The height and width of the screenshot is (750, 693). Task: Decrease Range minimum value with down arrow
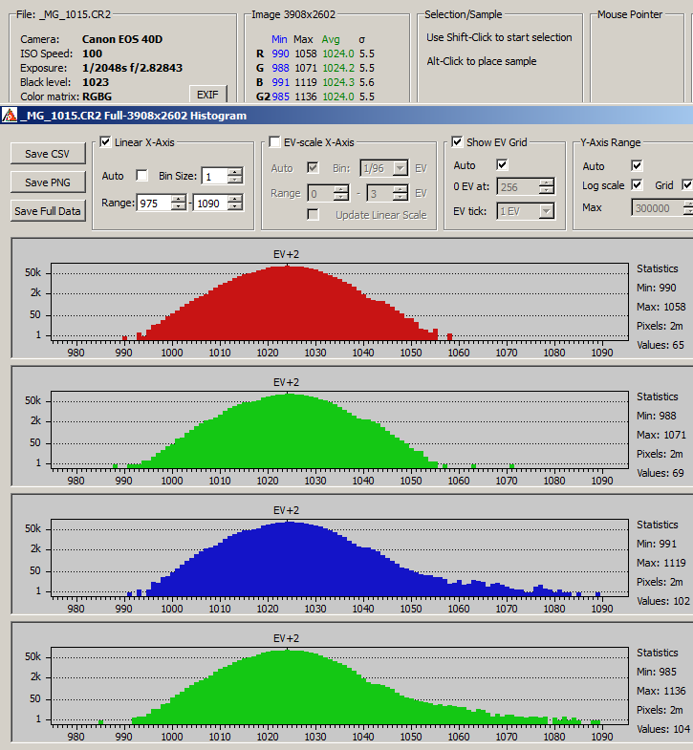tap(178, 206)
